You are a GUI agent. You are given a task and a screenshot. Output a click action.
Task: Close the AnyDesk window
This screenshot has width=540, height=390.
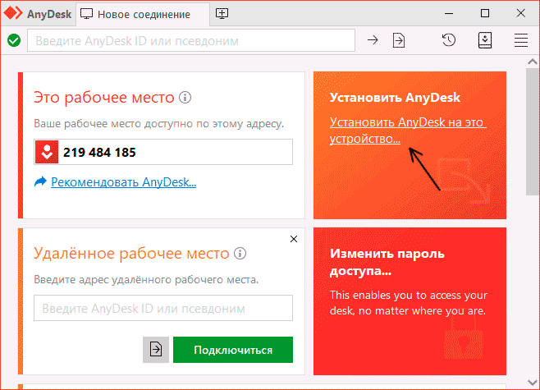click(521, 13)
